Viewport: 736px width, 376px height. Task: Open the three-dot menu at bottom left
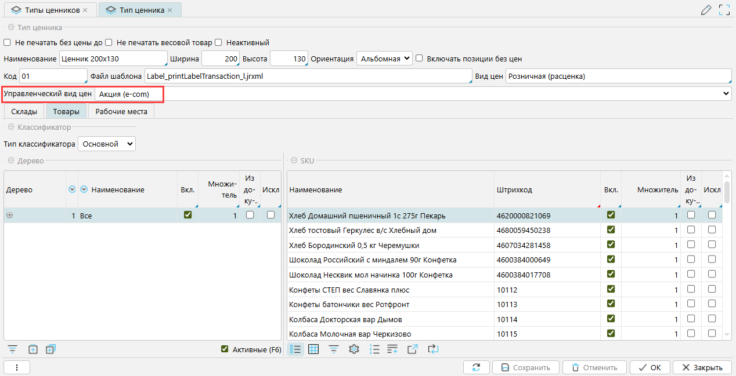coord(17,367)
